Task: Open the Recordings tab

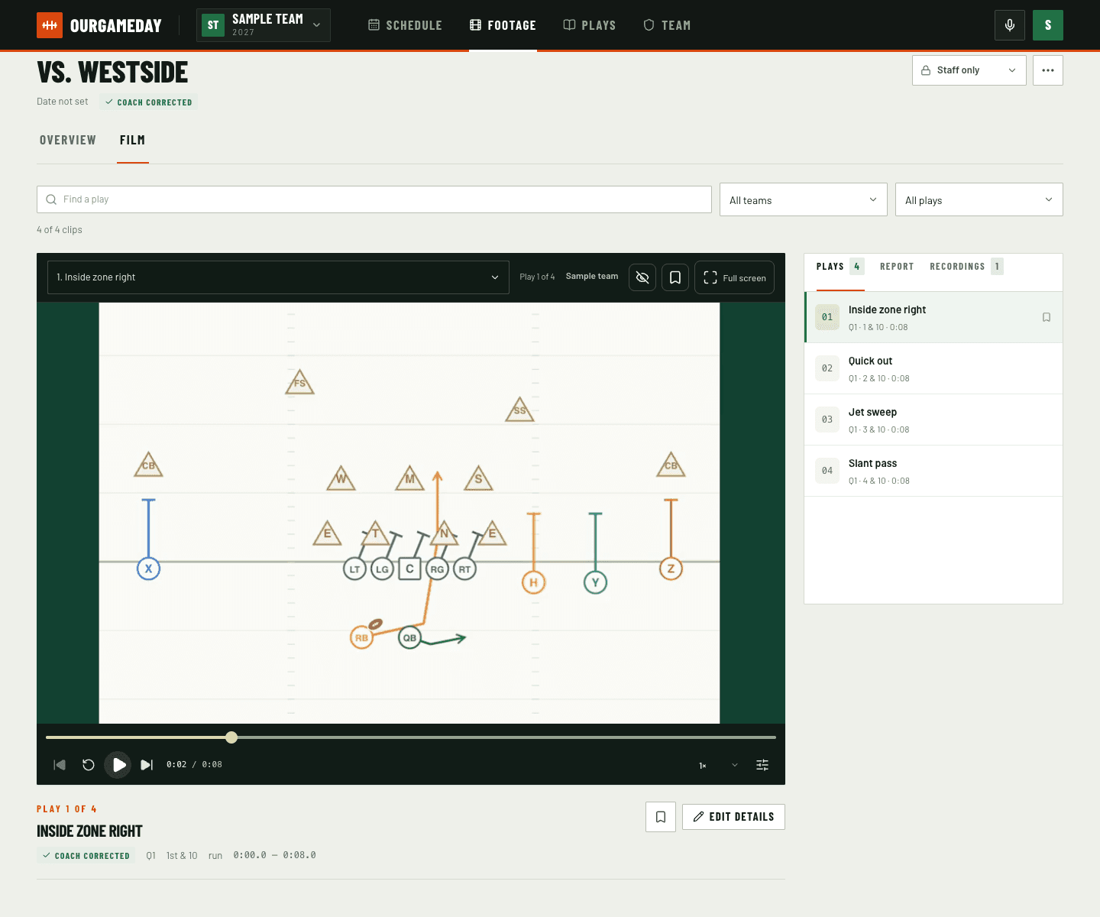Action: click(966, 267)
